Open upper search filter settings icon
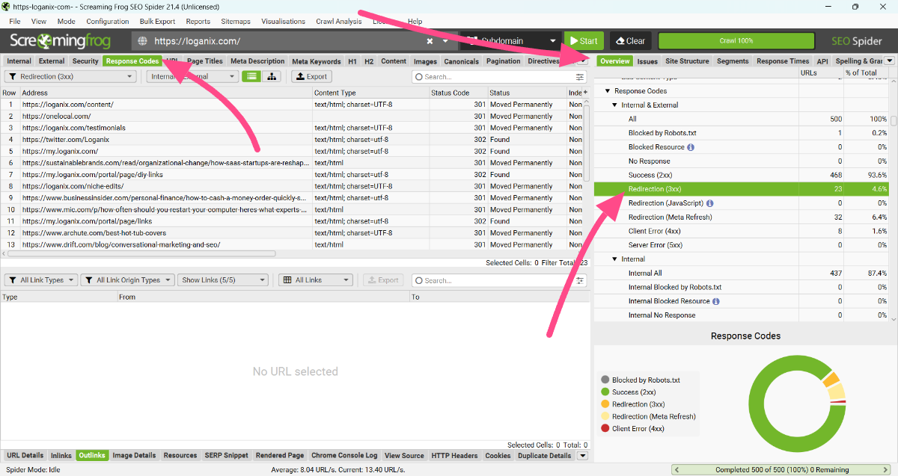Image resolution: width=898 pixels, height=476 pixels. pyautogui.click(x=580, y=76)
